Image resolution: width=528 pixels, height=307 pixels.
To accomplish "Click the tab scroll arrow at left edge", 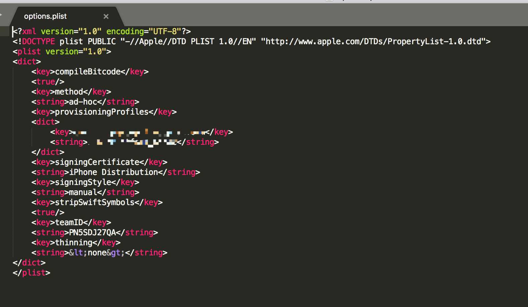I will click(x=1, y=15).
